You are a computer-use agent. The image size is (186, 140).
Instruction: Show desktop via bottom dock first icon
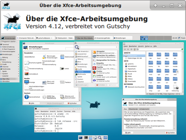(80, 138)
